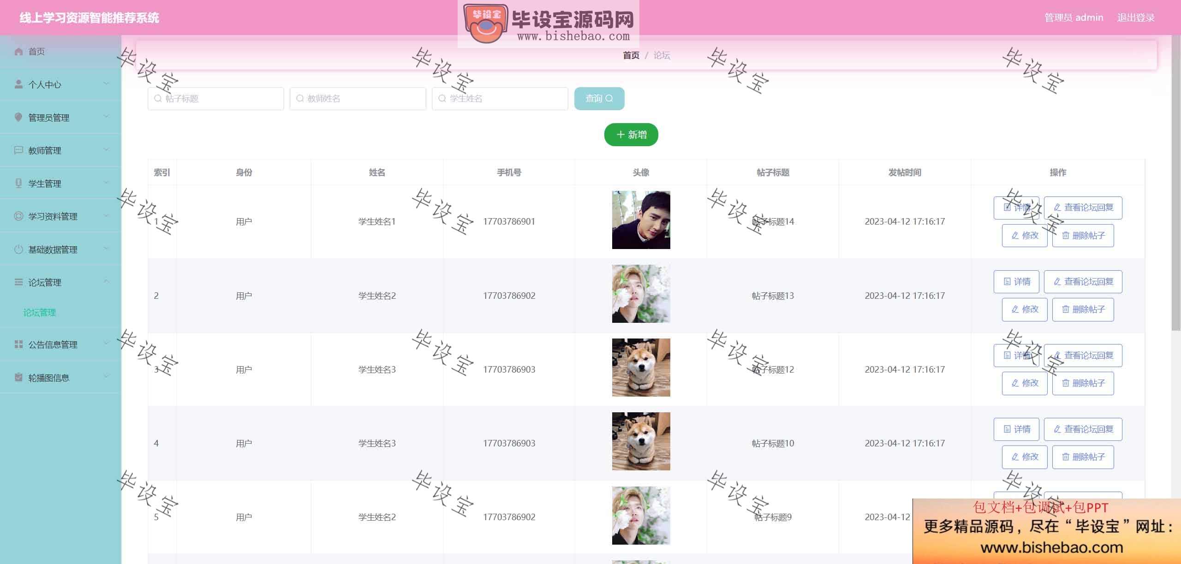Click 退出登录 in the top bar
The height and width of the screenshot is (564, 1181).
click(1136, 18)
